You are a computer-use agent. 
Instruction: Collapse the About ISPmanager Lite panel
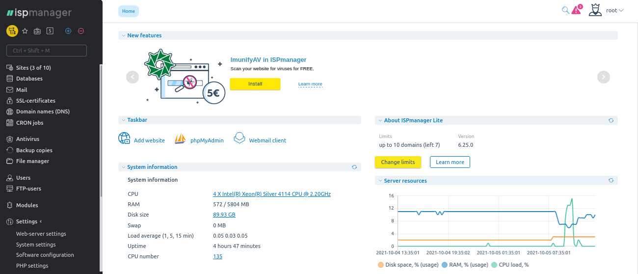[x=380, y=120]
